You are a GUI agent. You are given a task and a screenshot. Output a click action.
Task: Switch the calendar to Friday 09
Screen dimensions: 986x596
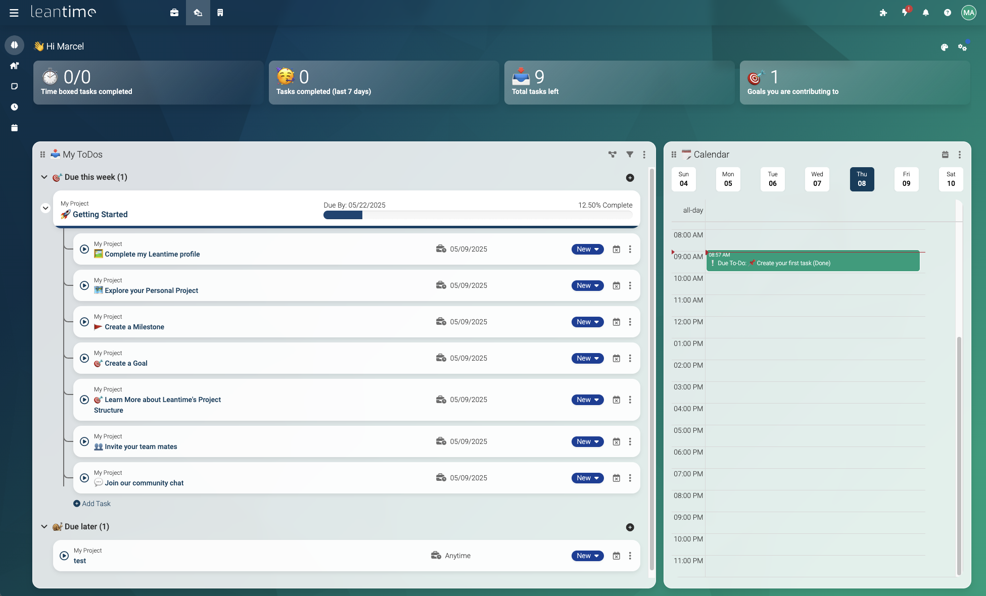(x=906, y=179)
